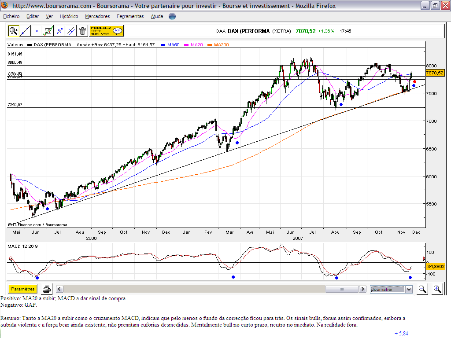
Task: Click the XETRA exchange label
Action: tap(281, 31)
